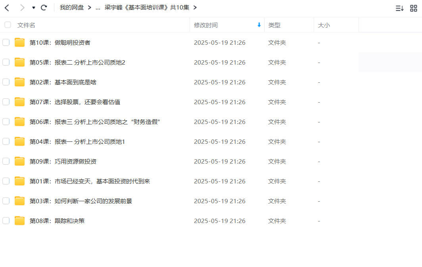
Task: Select 第05课：报表二 分析上市公司质地2 name
Action: pos(77,62)
